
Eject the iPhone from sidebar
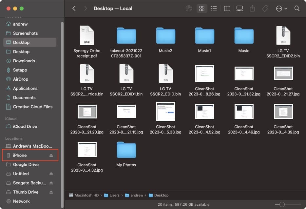pyautogui.click(x=51, y=155)
